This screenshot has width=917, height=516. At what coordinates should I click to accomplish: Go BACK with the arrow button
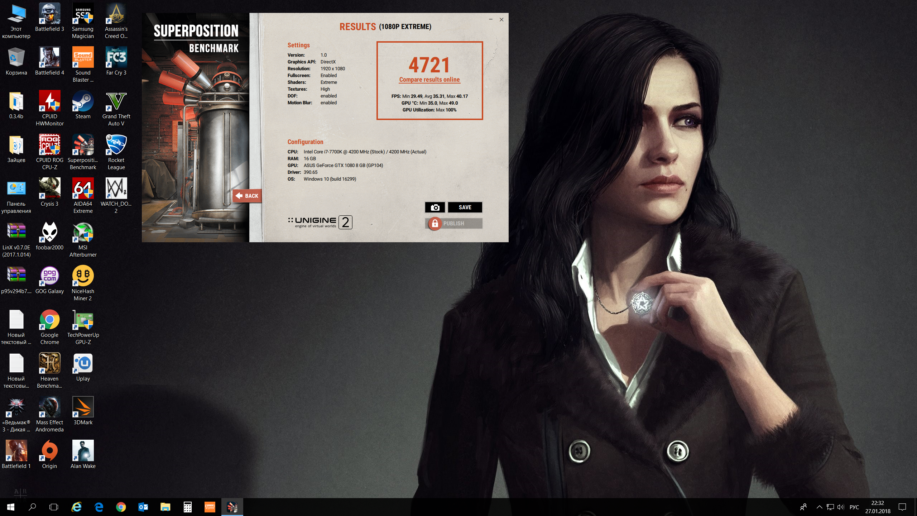[247, 196]
